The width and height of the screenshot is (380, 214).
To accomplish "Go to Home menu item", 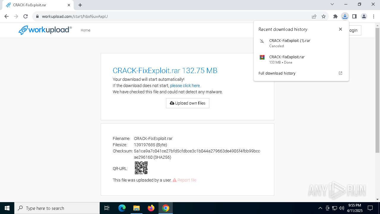I will (85, 30).
